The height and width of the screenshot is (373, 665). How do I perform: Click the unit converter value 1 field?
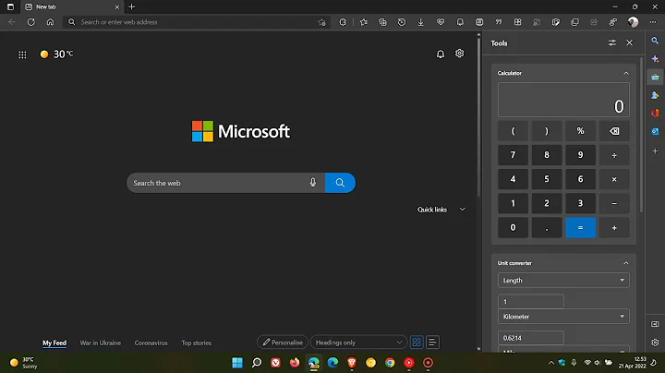pyautogui.click(x=530, y=302)
